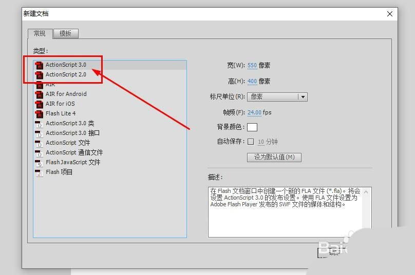Choose ActionScript 文件 entry
The height and width of the screenshot is (275, 415).
click(x=110, y=143)
